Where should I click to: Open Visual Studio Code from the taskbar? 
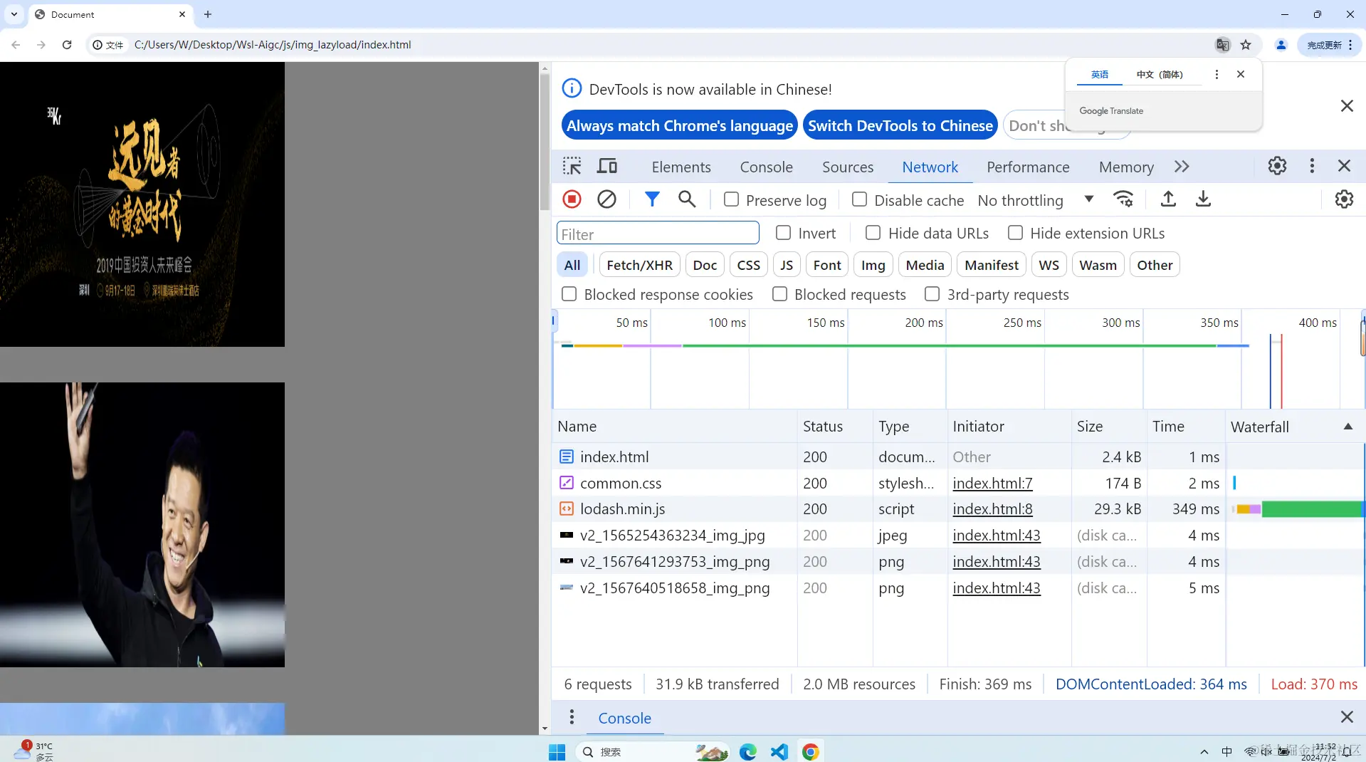(x=779, y=751)
